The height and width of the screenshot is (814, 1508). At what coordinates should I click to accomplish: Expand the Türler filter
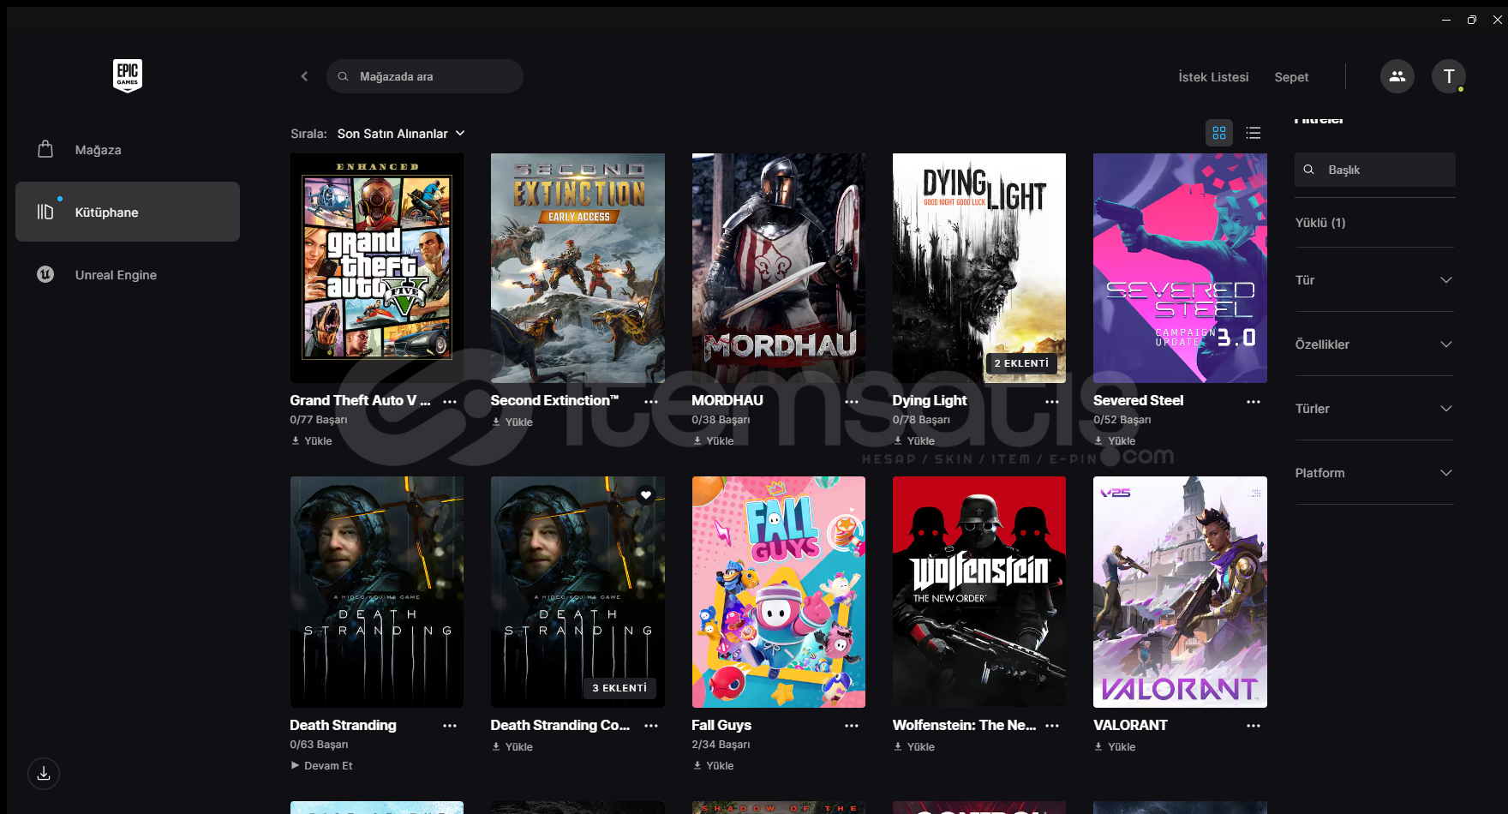point(1374,409)
